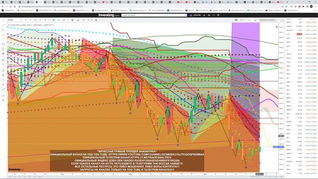This screenshot has width=318, height=179.
Task: Enter fullscreen chart mode
Action: [282, 20]
